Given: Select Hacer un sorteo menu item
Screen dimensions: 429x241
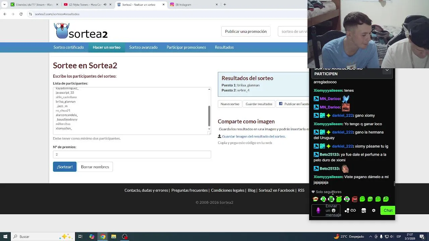Looking at the screenshot, I should (107, 47).
